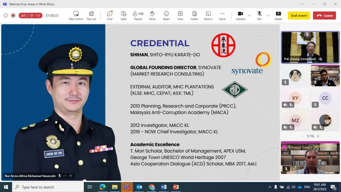The height and width of the screenshot is (192, 341).
Task: Click the End event button
Action: tap(299, 16)
